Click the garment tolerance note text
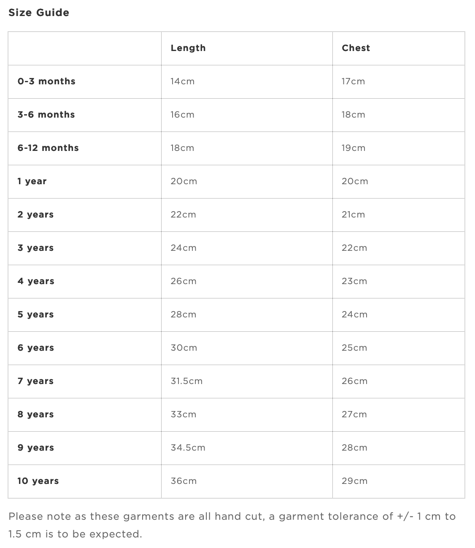The width and height of the screenshot is (475, 548). pyautogui.click(x=232, y=525)
